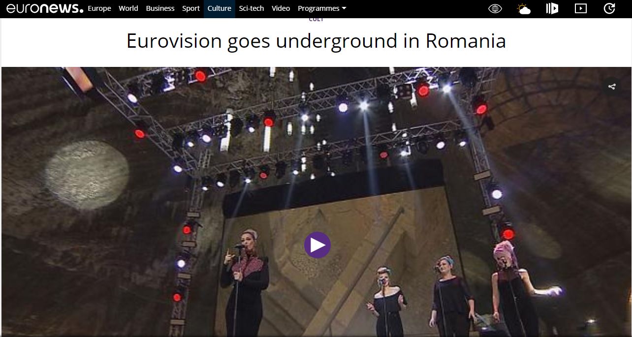
Task: Play the Eurovision video
Action: [317, 245]
